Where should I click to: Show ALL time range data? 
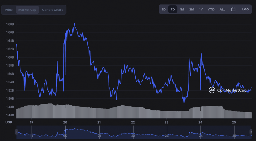tap(222, 9)
